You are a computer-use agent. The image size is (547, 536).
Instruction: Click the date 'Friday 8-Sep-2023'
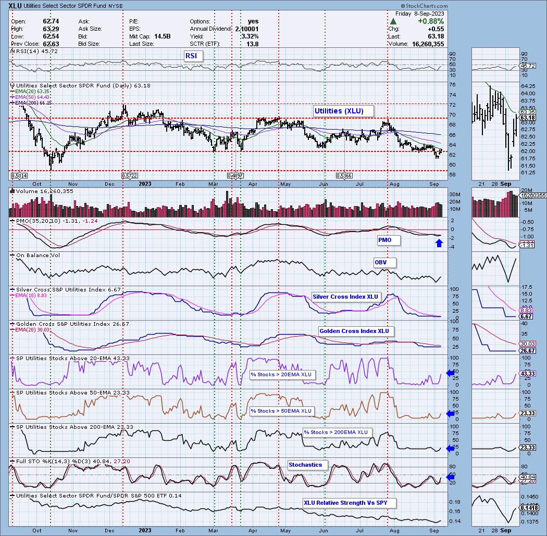click(x=420, y=14)
